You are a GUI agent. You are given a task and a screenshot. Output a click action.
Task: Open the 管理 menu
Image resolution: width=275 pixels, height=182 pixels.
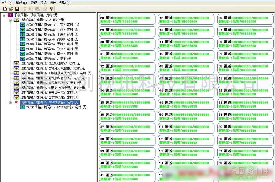pyautogui.click(x=34, y=3)
